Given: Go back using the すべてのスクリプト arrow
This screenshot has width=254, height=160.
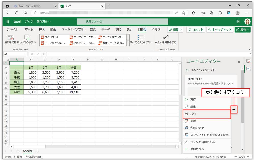Looking at the screenshot, I should tap(187, 70).
